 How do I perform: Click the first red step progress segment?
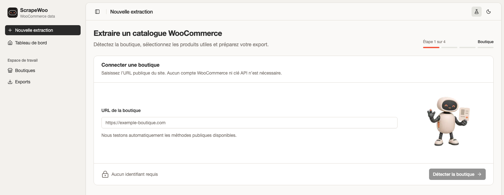point(431,47)
